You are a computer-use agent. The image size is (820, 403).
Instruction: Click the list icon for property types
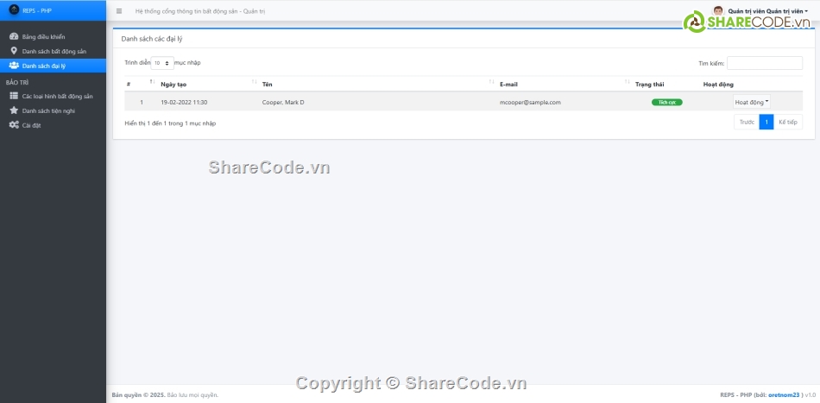click(14, 96)
